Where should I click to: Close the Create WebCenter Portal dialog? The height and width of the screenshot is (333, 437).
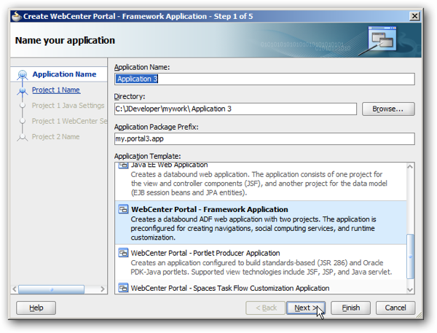coord(414,16)
